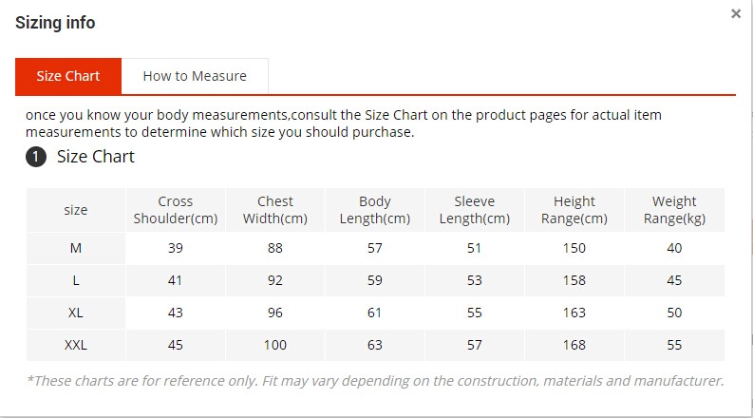Viewport: 753px width, 418px height.
Task: Click the chest width value 100
Action: [275, 345]
